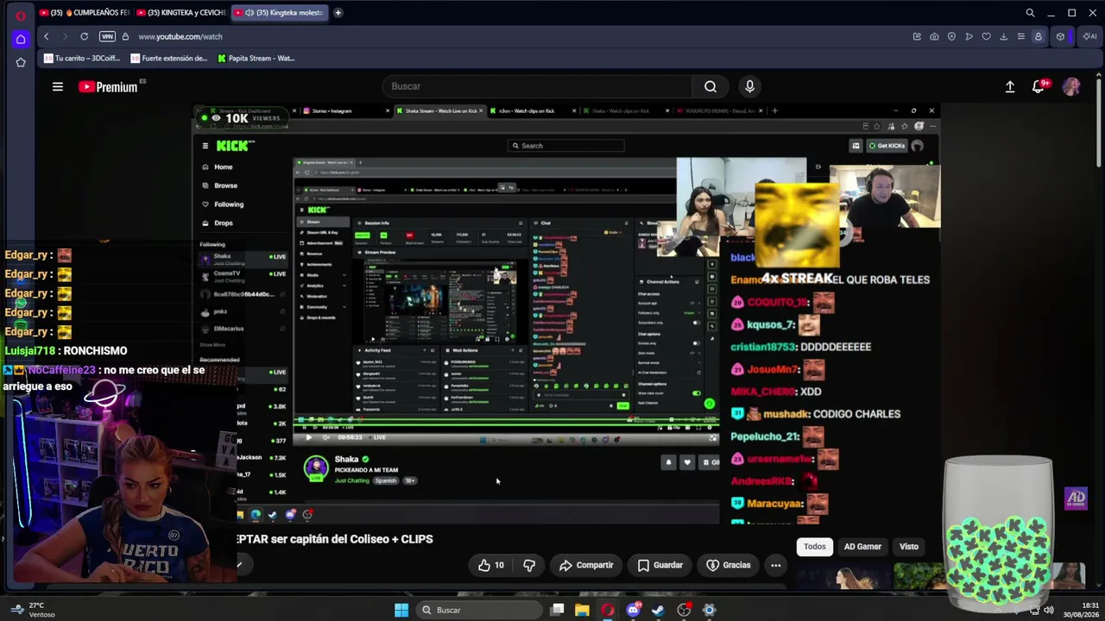Focus the www.youtube.com/watch address field
This screenshot has width=1105, height=621.
pos(180,36)
